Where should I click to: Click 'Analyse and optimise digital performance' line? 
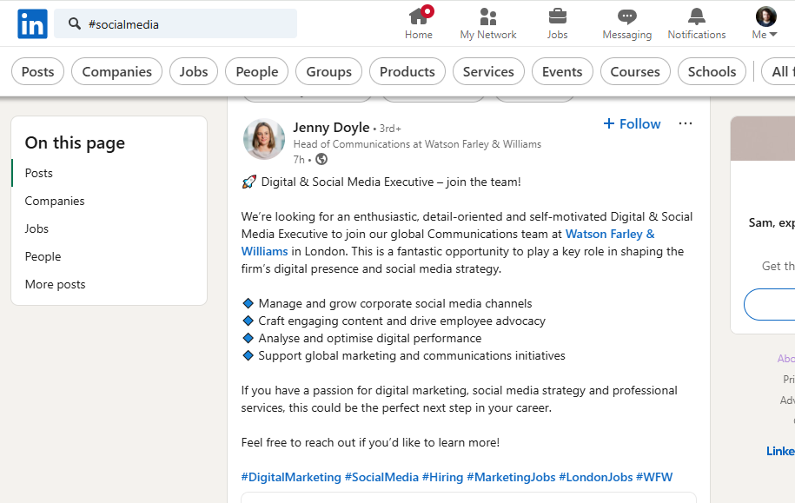pyautogui.click(x=369, y=338)
